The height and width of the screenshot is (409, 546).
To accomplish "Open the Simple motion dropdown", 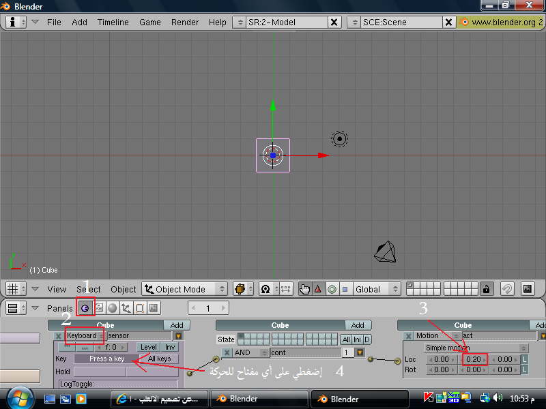I will click(476, 348).
